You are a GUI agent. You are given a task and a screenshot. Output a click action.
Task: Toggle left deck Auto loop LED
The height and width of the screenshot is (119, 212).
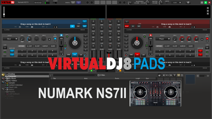click(5, 52)
